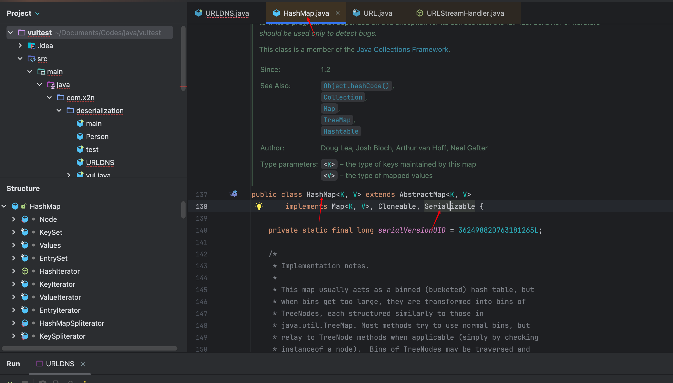This screenshot has width=673, height=383.
Task: Open the test class in project tree
Action: point(92,150)
